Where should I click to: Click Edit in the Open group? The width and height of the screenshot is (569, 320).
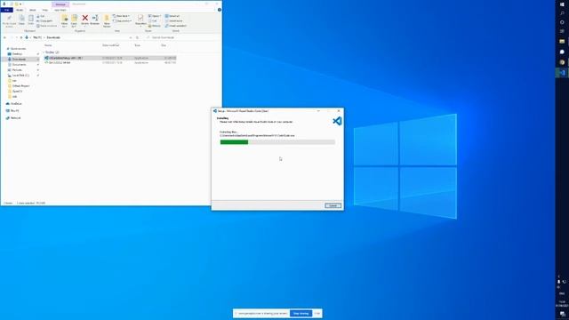click(153, 21)
